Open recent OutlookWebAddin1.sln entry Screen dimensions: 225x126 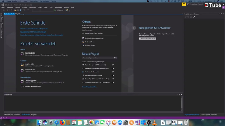(31, 86)
